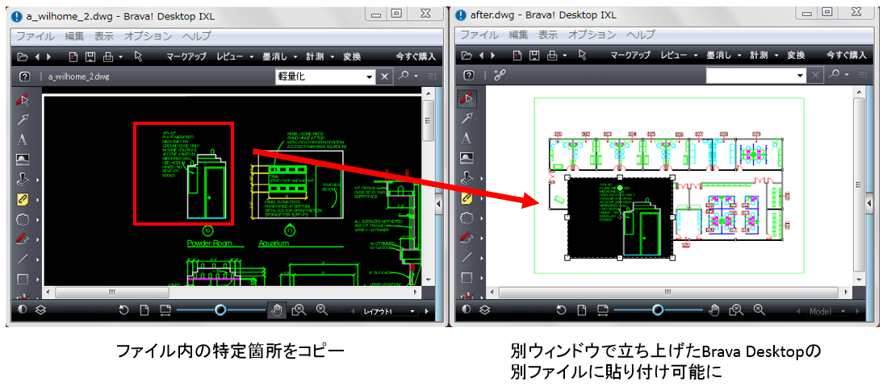Open print options arrow in a_wilhome_2.dwg window
Image resolution: width=887 pixels, height=386 pixels.
pos(121,56)
